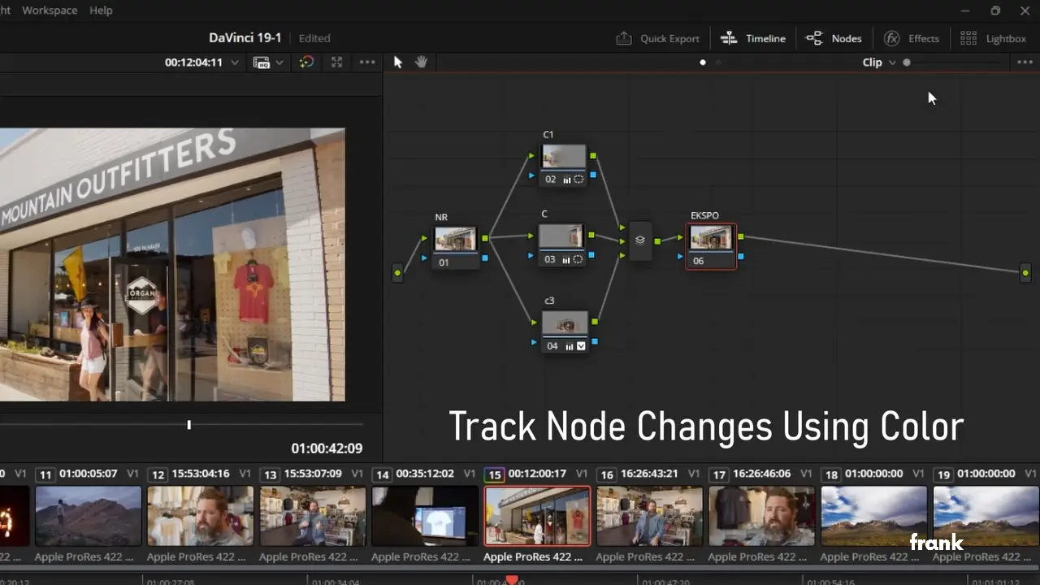The image size is (1040, 585).
Task: Select clip 15 storefront thumbnail
Action: (x=537, y=516)
